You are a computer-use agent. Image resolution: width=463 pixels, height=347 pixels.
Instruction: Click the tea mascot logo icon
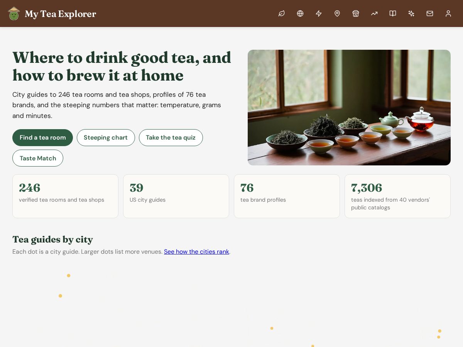14,13
